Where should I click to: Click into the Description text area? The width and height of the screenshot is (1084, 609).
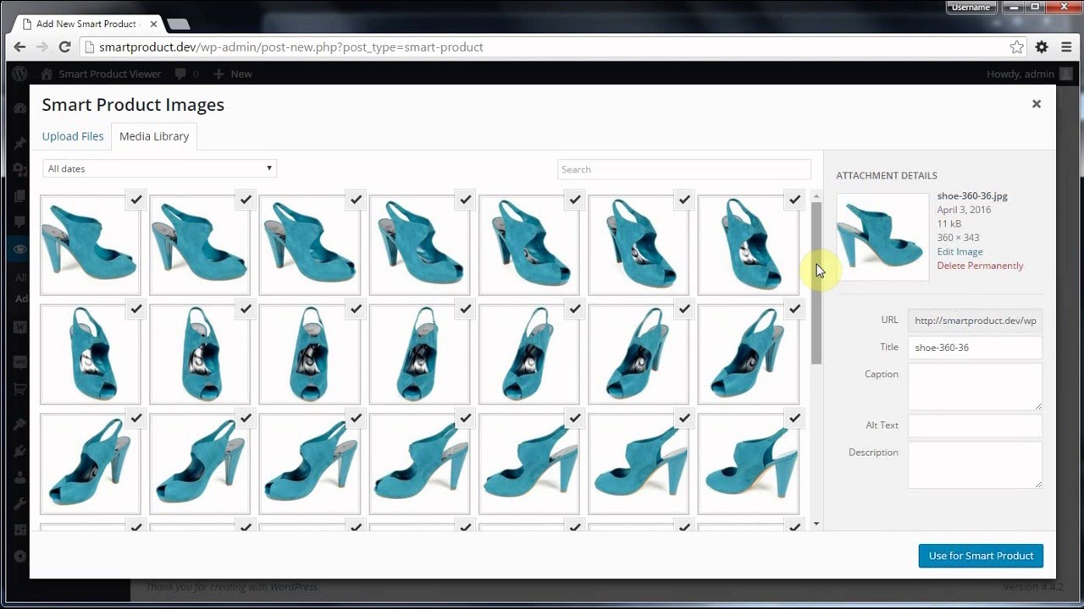point(975,464)
